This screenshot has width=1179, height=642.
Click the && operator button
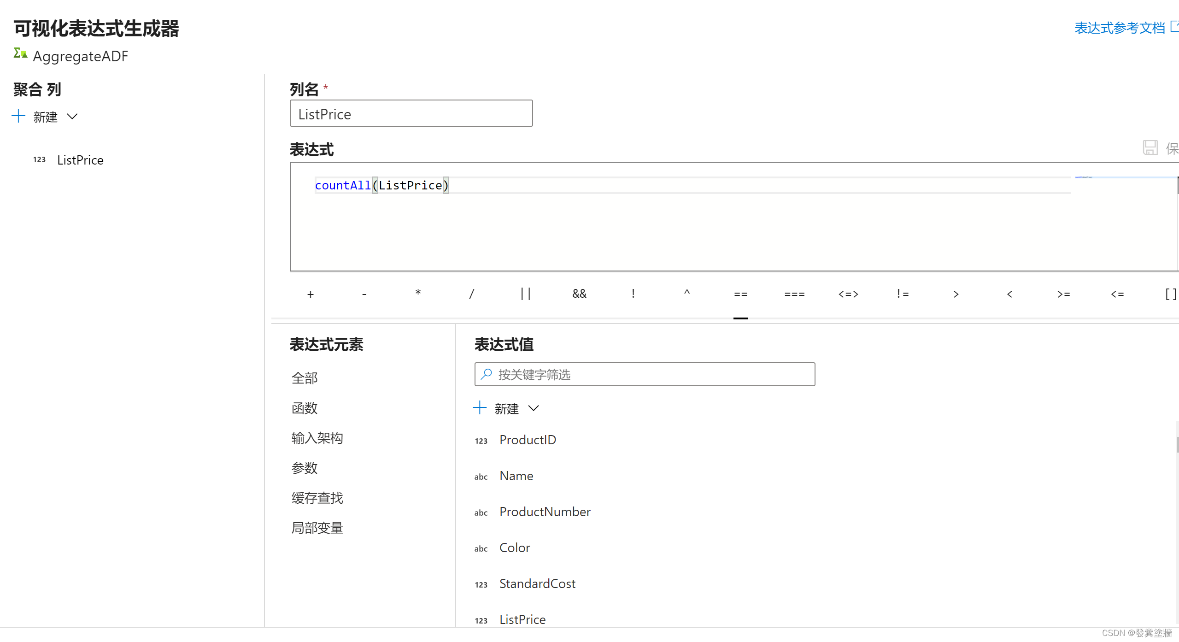pyautogui.click(x=579, y=294)
